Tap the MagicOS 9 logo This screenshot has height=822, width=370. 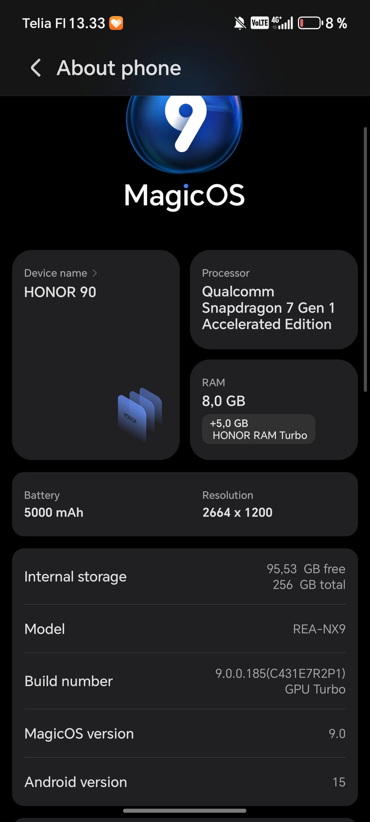pyautogui.click(x=184, y=131)
